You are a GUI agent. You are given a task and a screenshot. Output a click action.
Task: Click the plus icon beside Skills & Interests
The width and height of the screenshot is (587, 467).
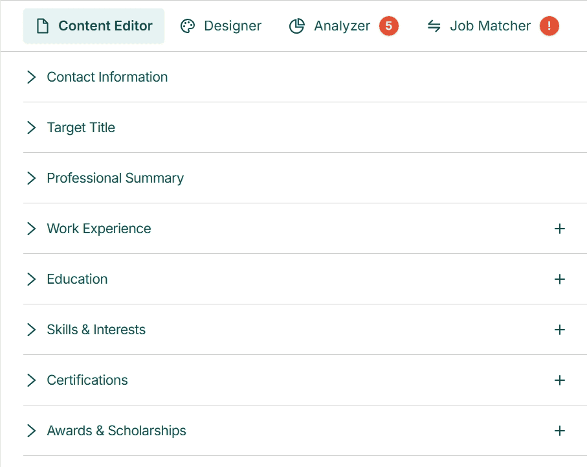(x=560, y=330)
